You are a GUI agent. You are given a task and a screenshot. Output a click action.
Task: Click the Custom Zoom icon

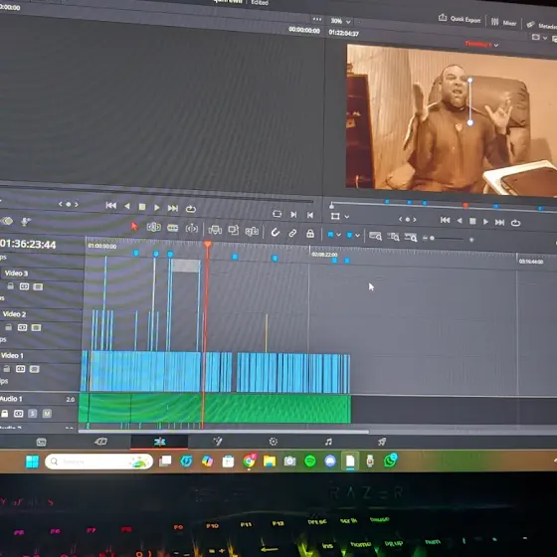coord(411,238)
